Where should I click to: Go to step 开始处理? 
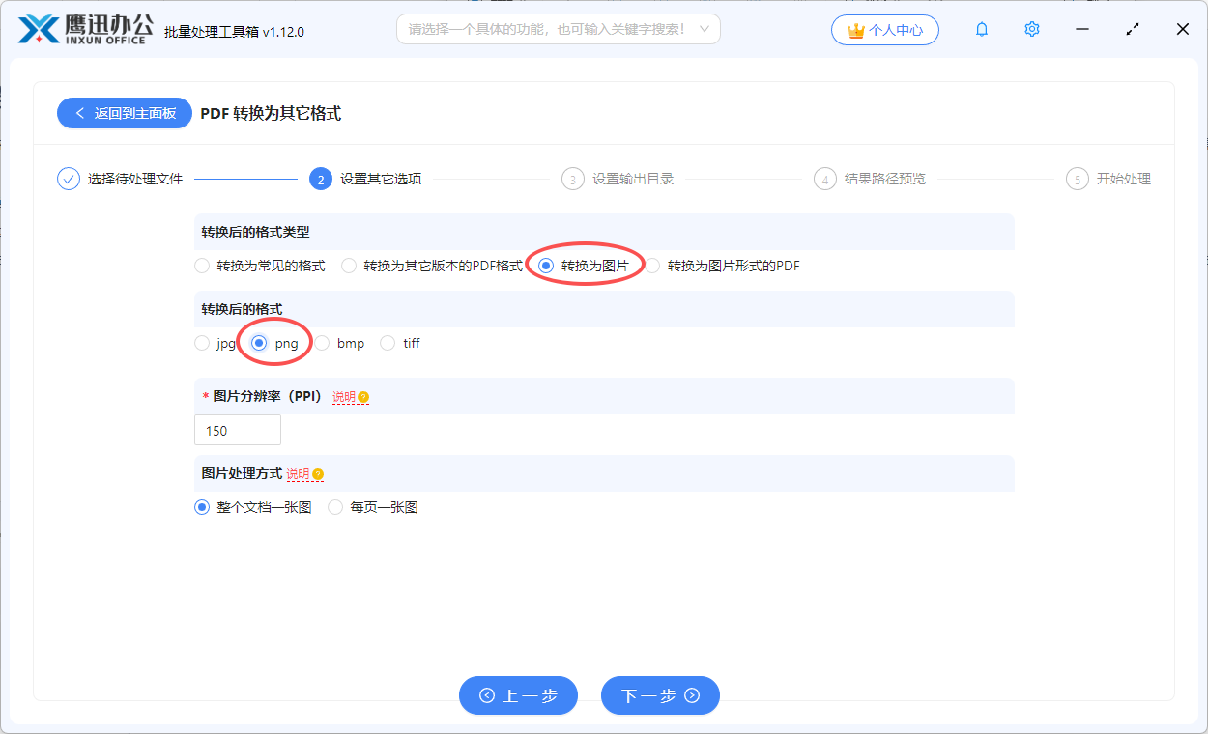1124,179
